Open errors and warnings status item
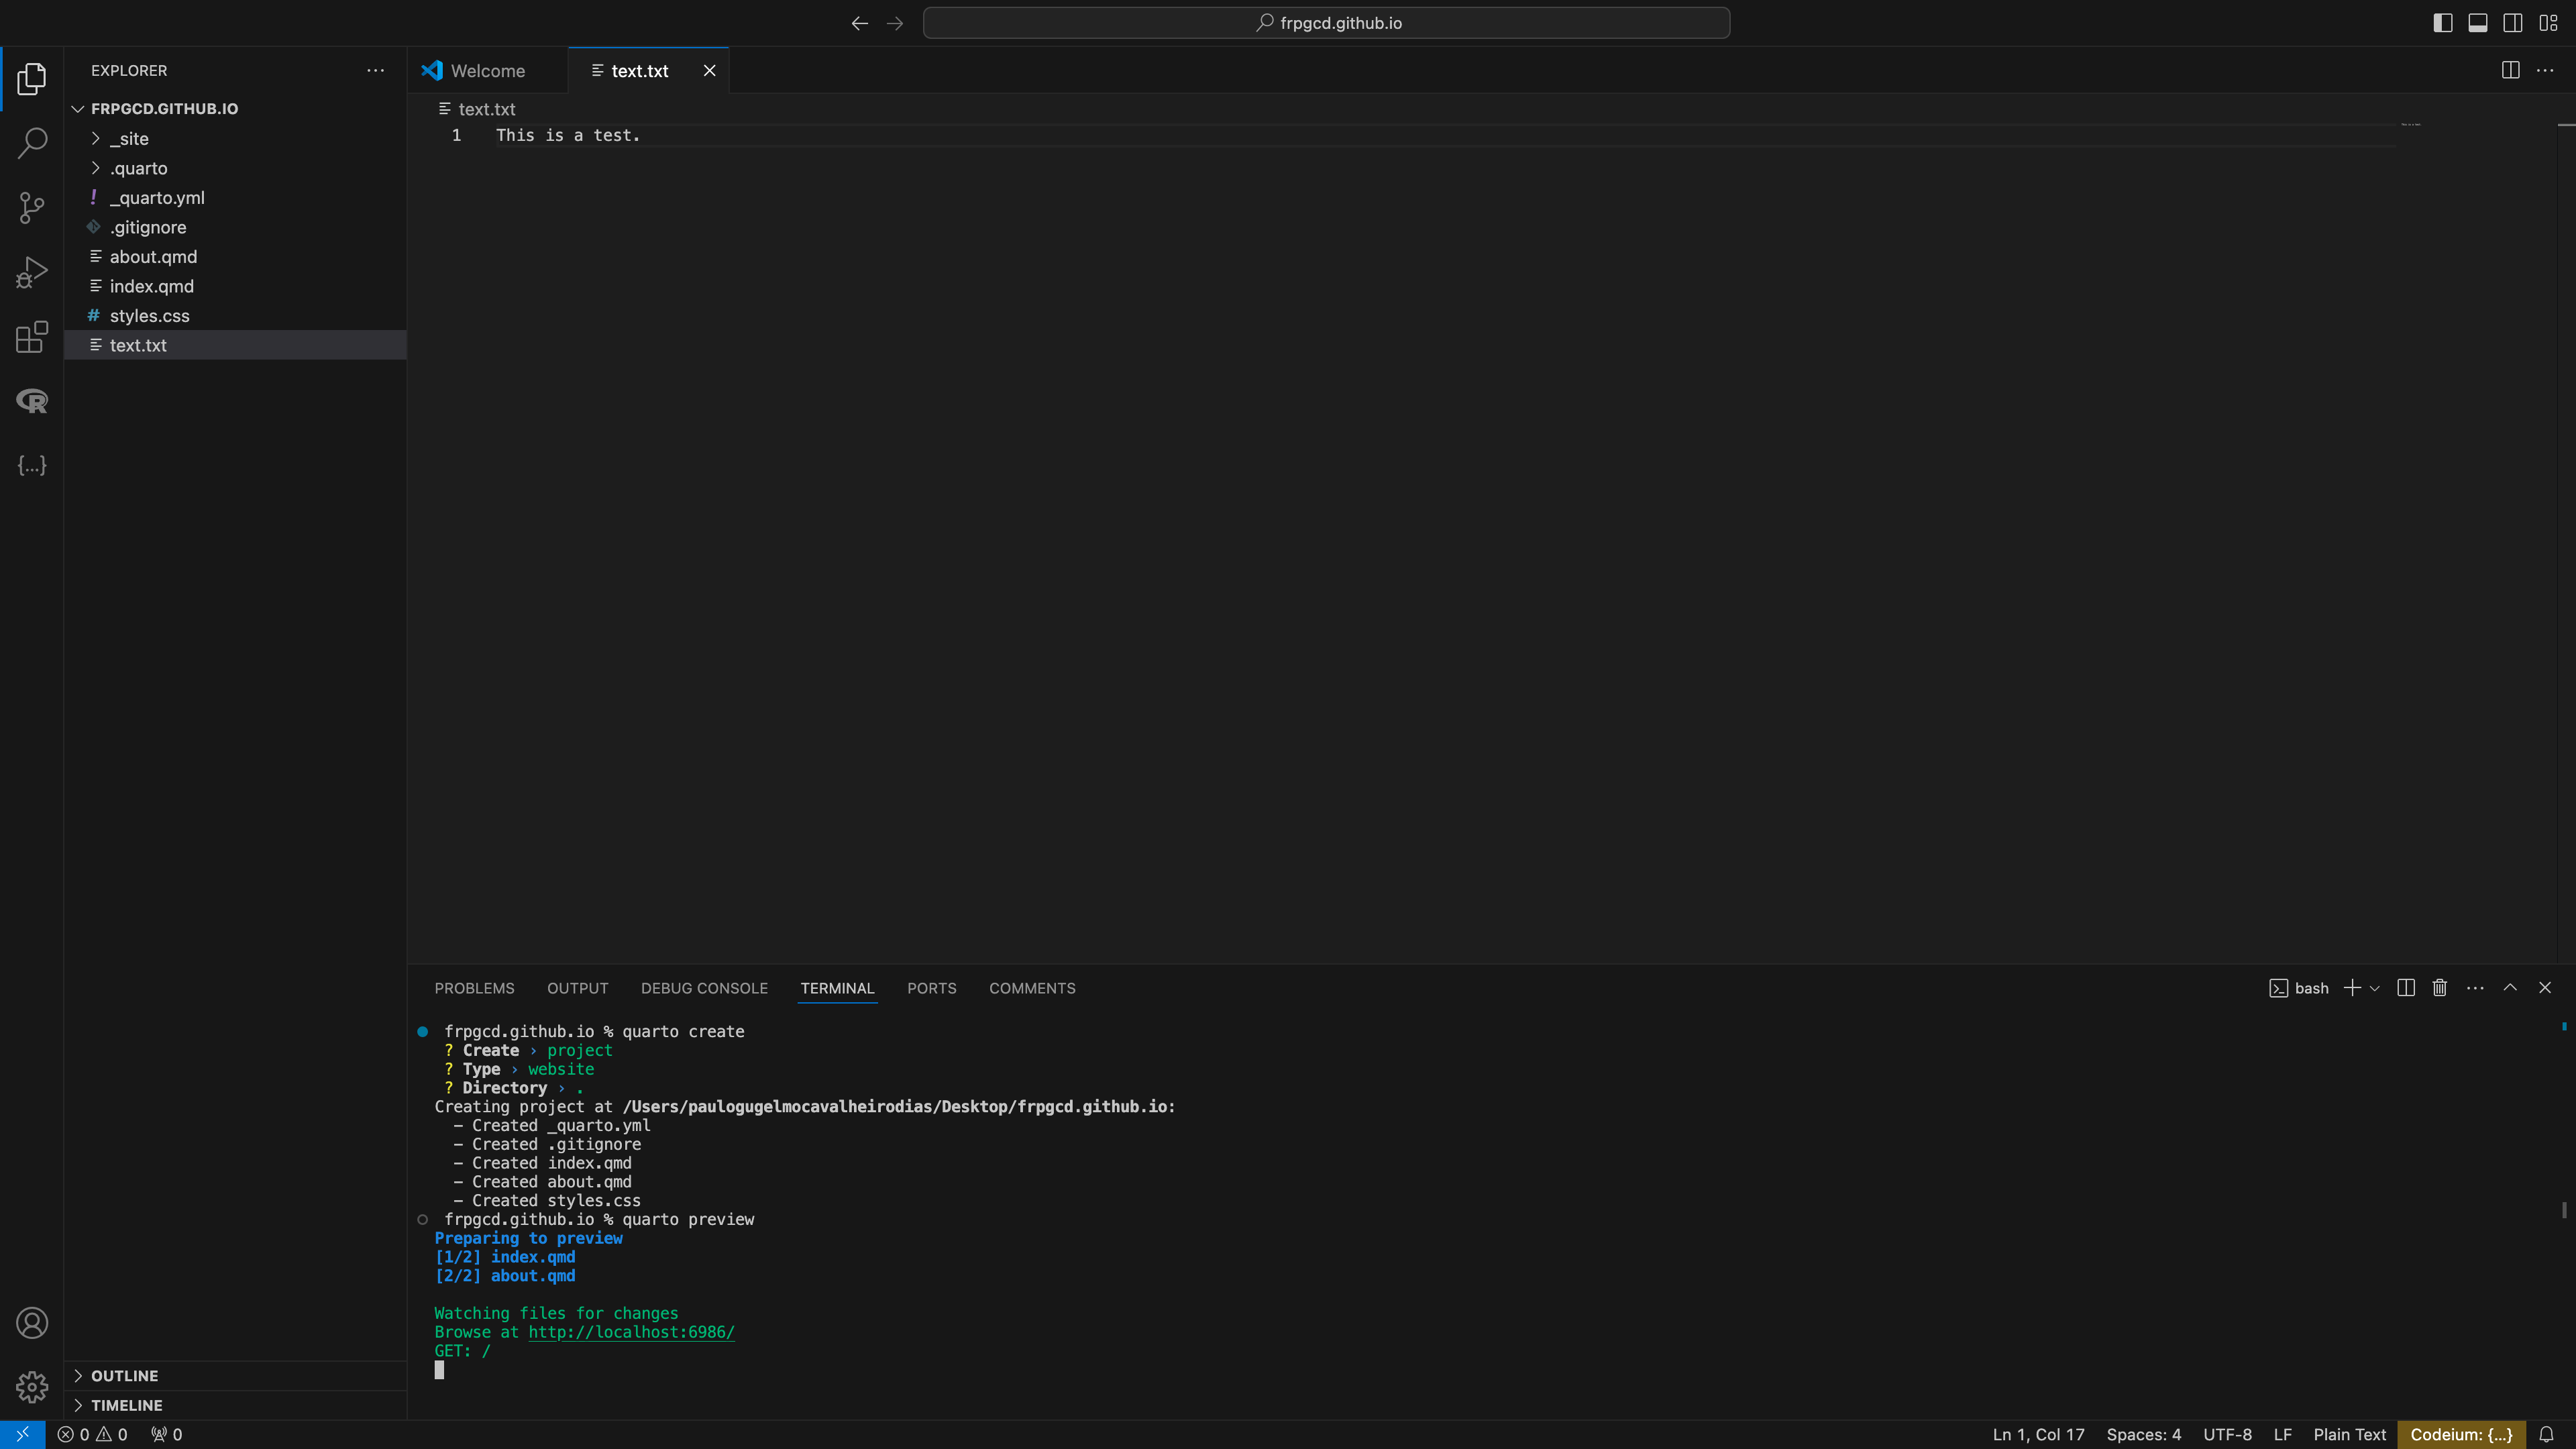 click(x=92, y=1434)
